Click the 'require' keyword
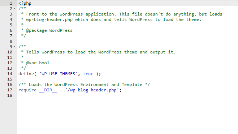Viewport: 238px width, 134px height. pyautogui.click(x=27, y=90)
